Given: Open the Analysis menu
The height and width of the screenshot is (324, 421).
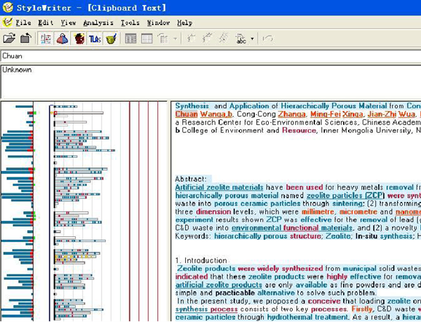Looking at the screenshot, I should point(98,22).
